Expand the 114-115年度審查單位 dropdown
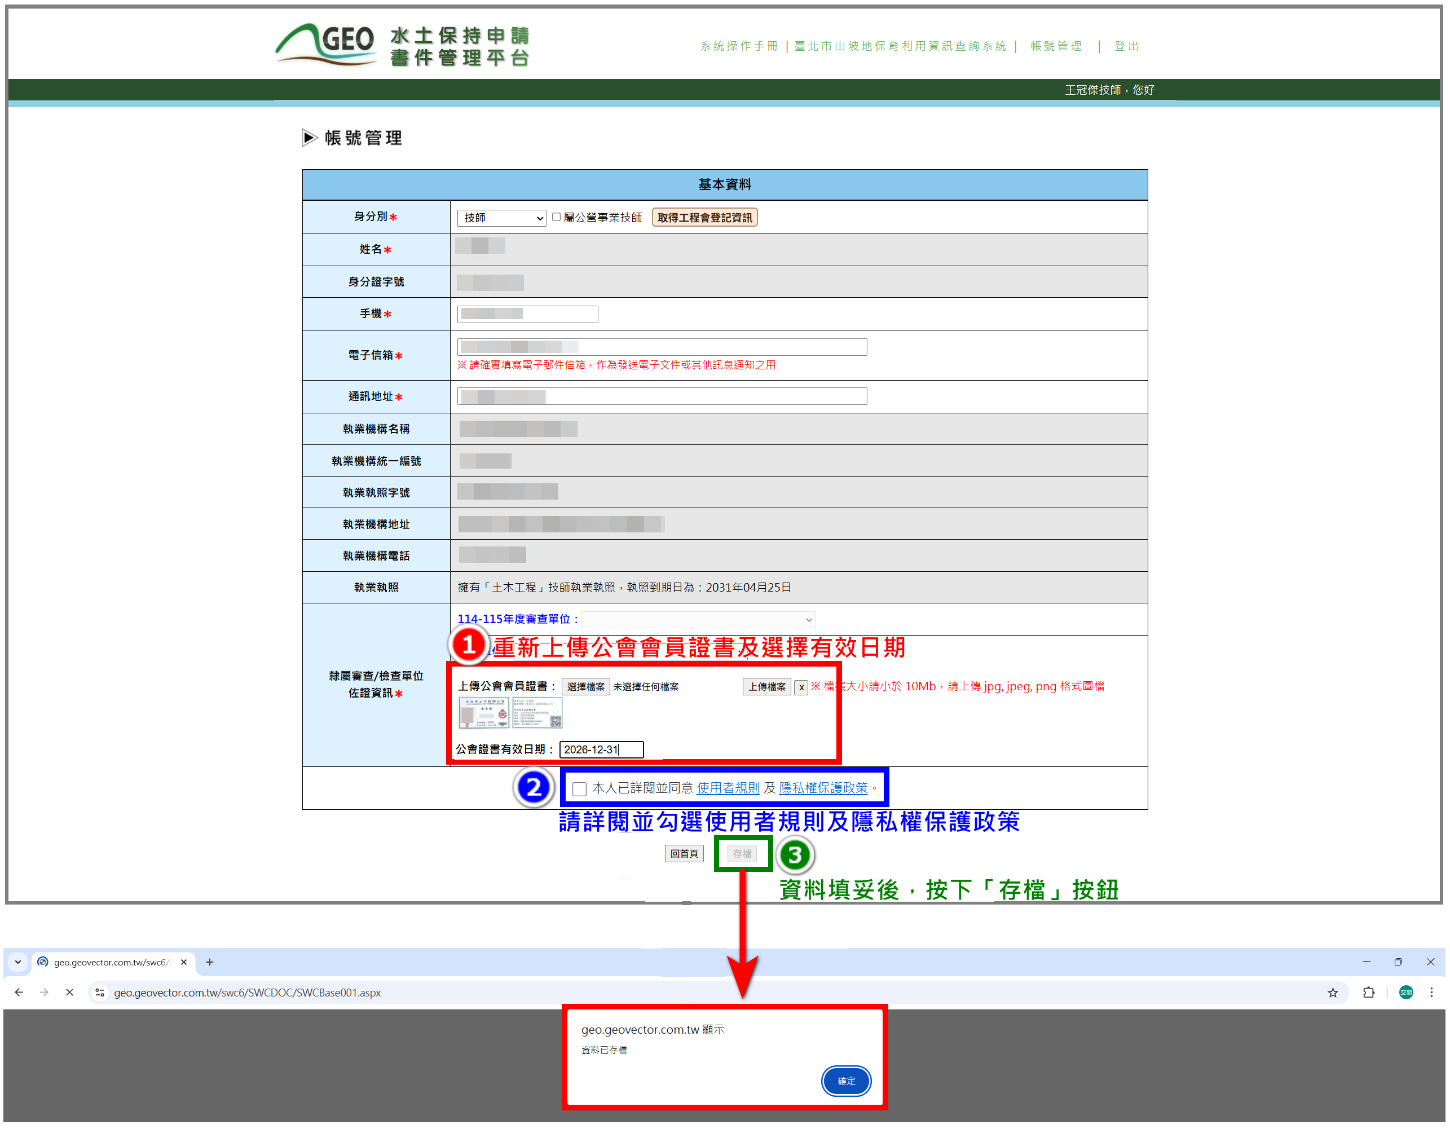 [x=698, y=620]
